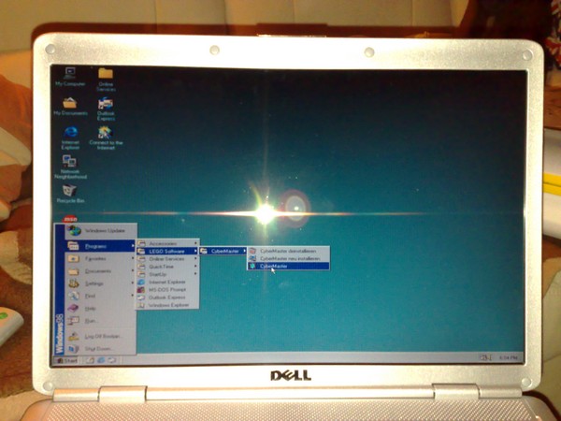Click the Log Off key icon

pos(74,337)
